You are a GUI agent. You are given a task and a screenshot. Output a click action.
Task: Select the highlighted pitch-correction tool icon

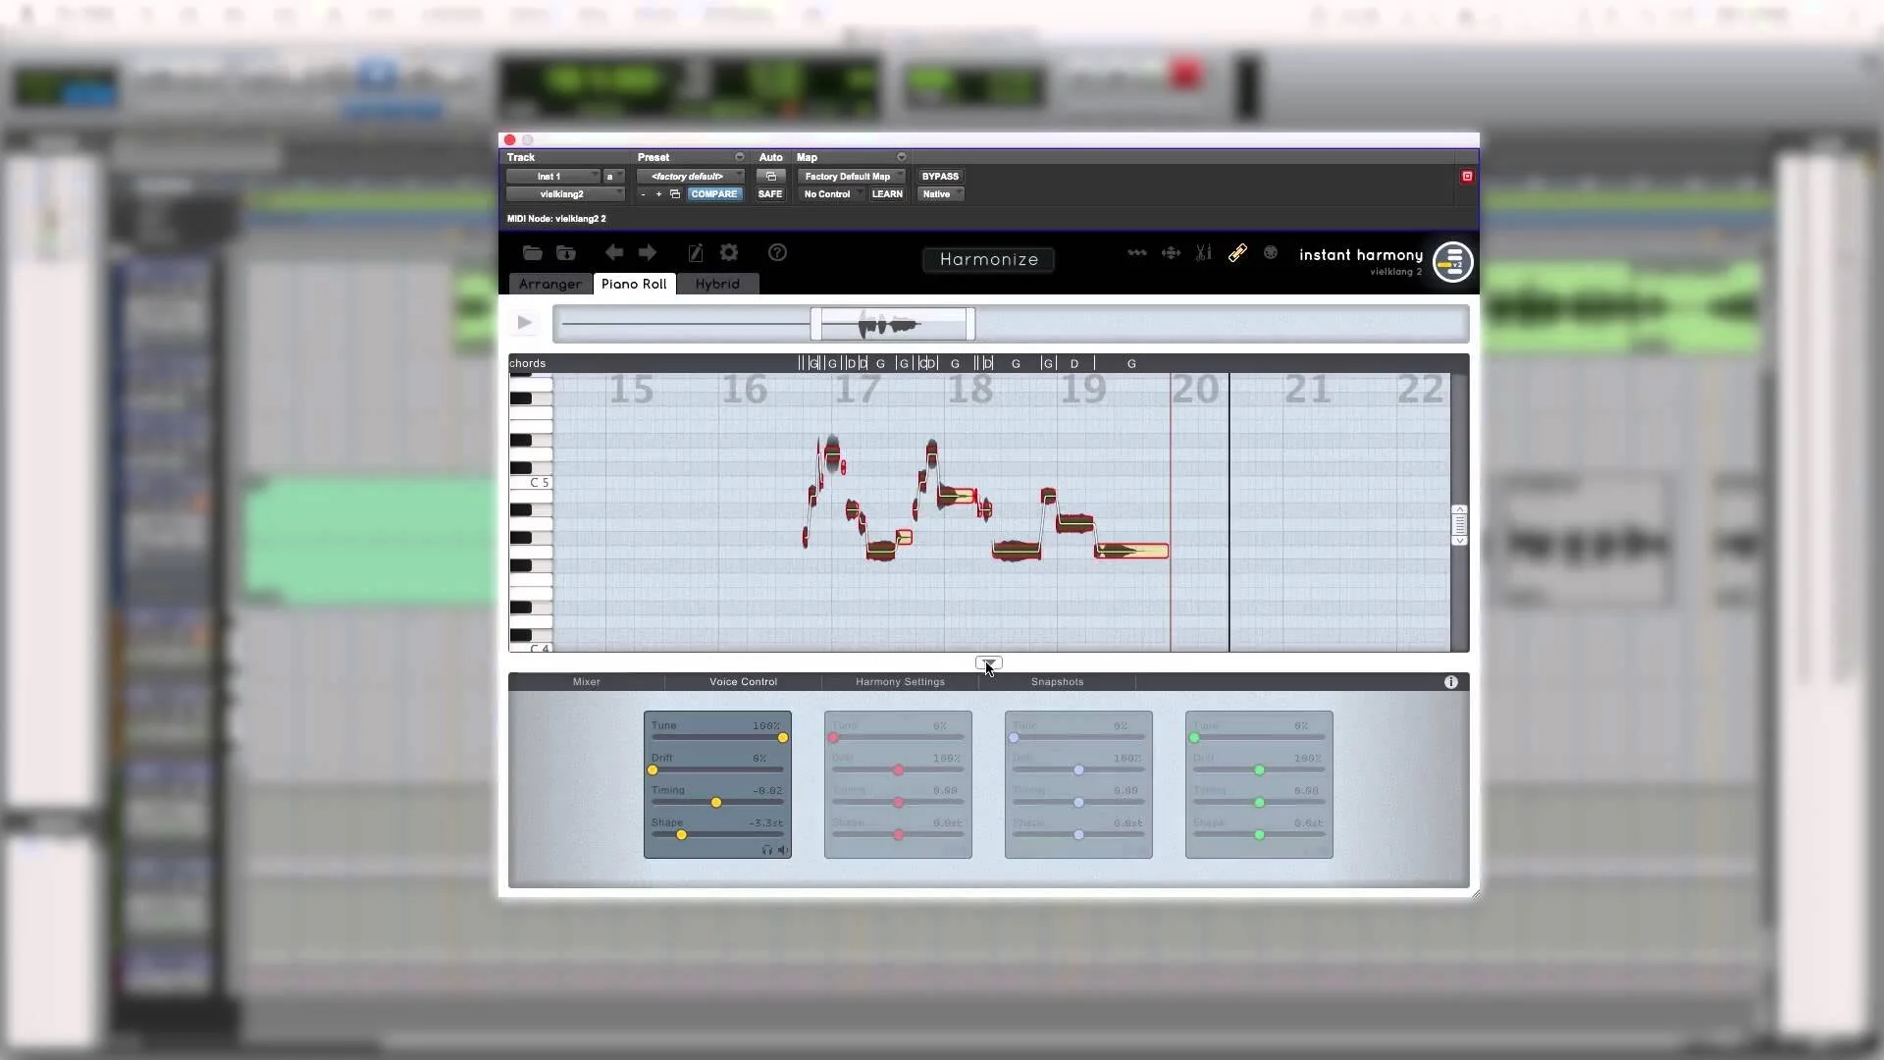[x=1237, y=253]
